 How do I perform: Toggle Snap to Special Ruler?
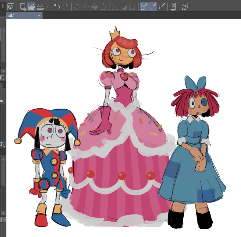[x=153, y=7]
